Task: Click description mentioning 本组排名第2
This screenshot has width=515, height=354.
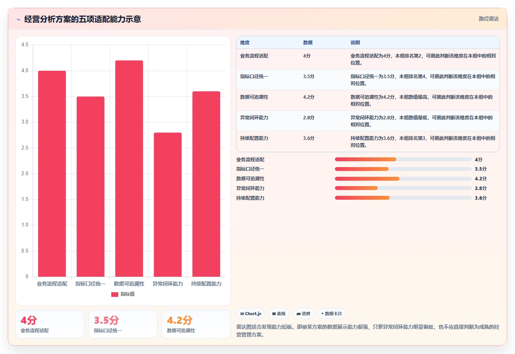Action: tap(423, 59)
